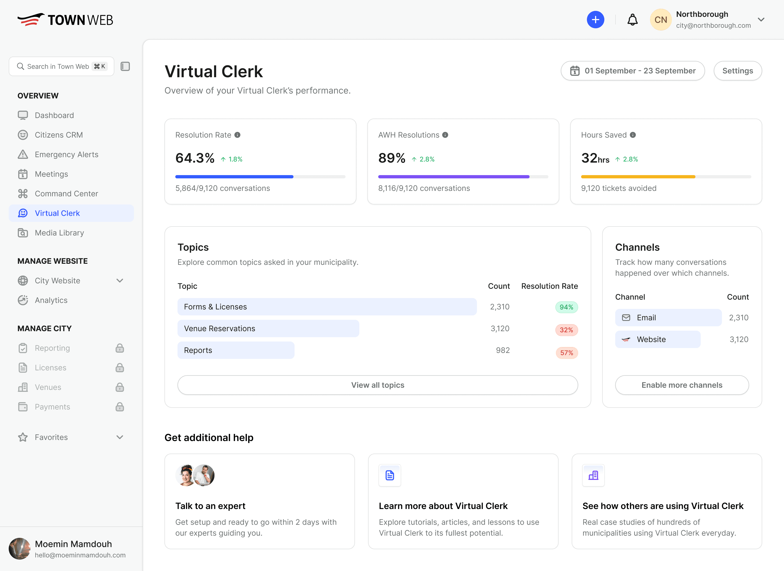Click the Licenses document icon
The image size is (784, 571).
pyautogui.click(x=23, y=368)
